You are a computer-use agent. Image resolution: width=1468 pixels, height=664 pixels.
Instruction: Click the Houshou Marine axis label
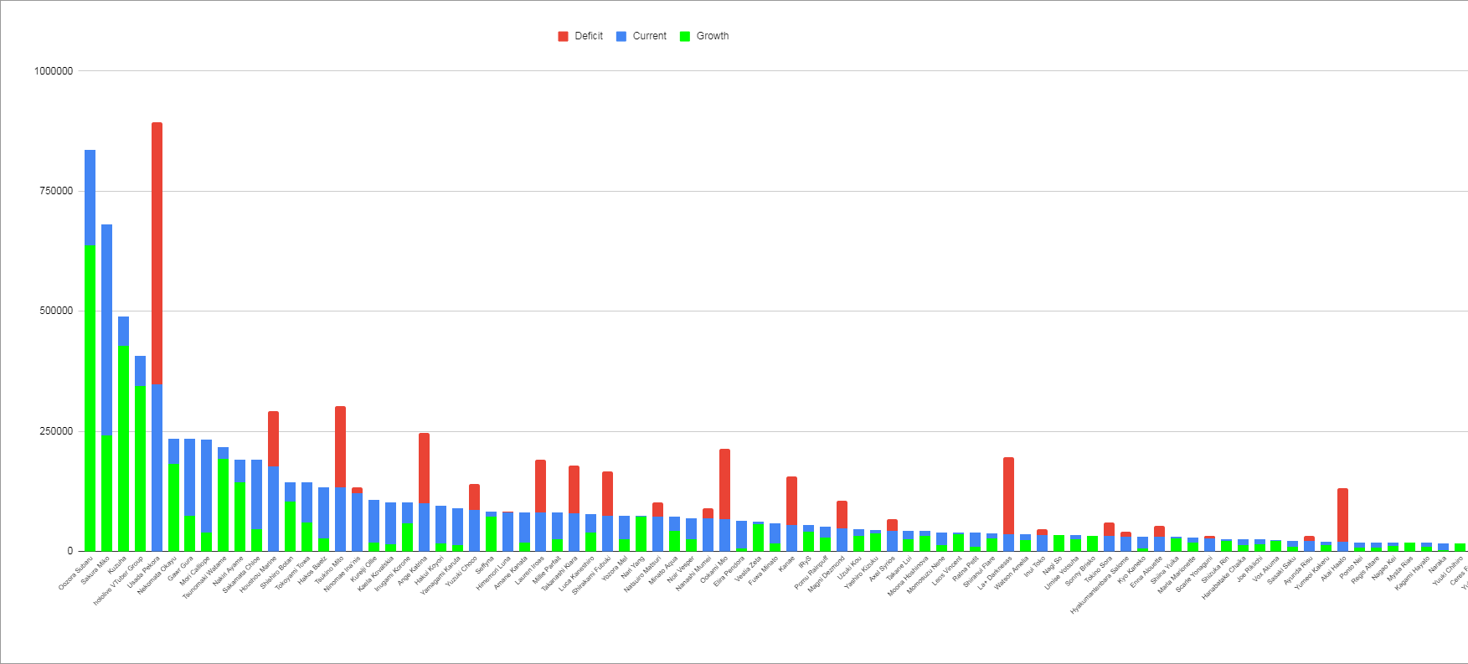tap(258, 574)
